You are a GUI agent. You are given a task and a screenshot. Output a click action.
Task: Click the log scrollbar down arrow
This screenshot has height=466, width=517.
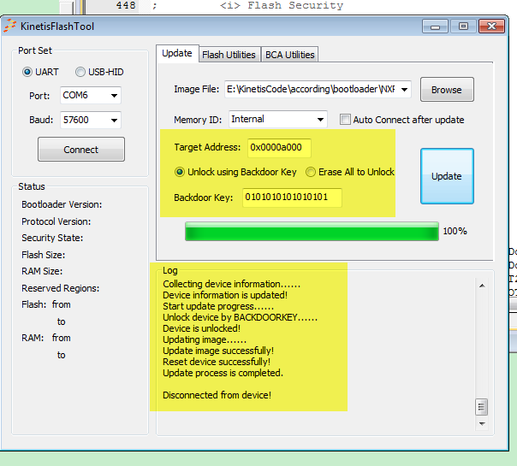(482, 424)
